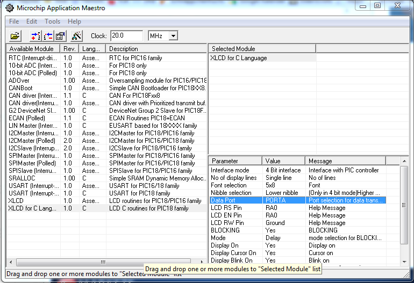This screenshot has width=414, height=283.
Task: Click the add module toolbar icon
Action: (35, 36)
